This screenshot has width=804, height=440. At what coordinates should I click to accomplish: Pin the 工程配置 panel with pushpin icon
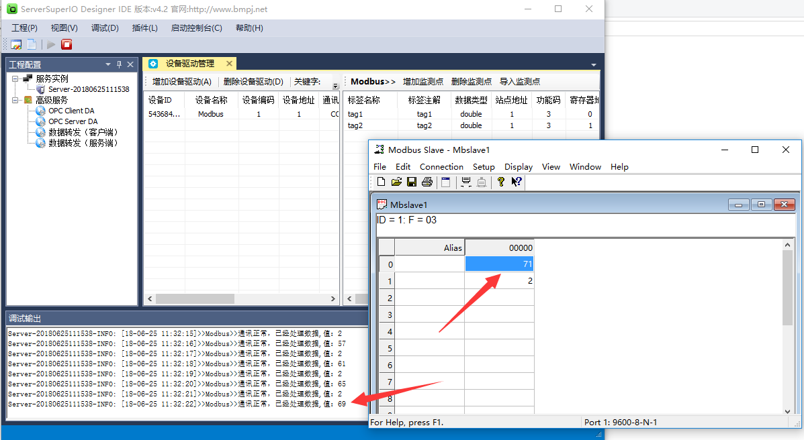coord(119,64)
